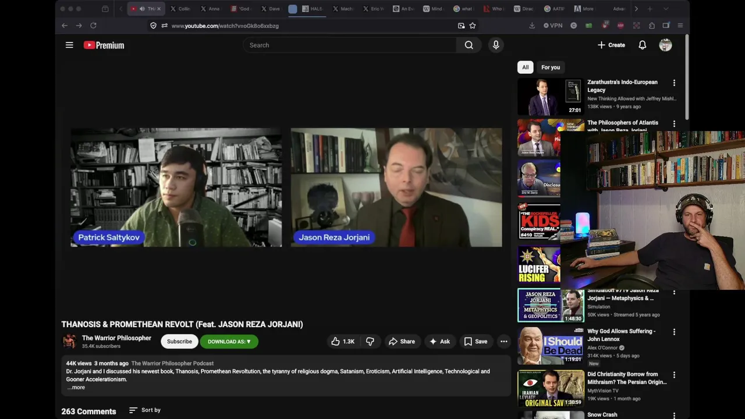Go to YouTube Premium home logo

[104, 45]
